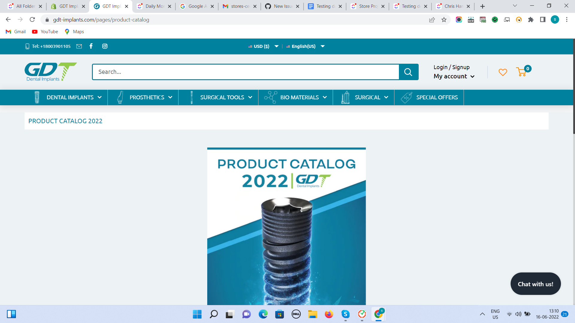
Task: Open the Chrome extensions puzzle icon
Action: point(531,20)
